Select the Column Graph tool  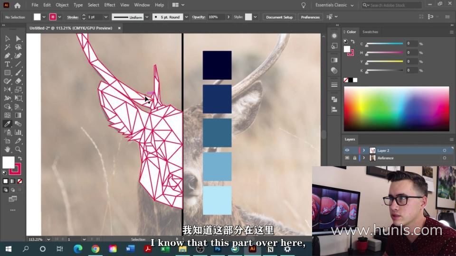(18, 132)
